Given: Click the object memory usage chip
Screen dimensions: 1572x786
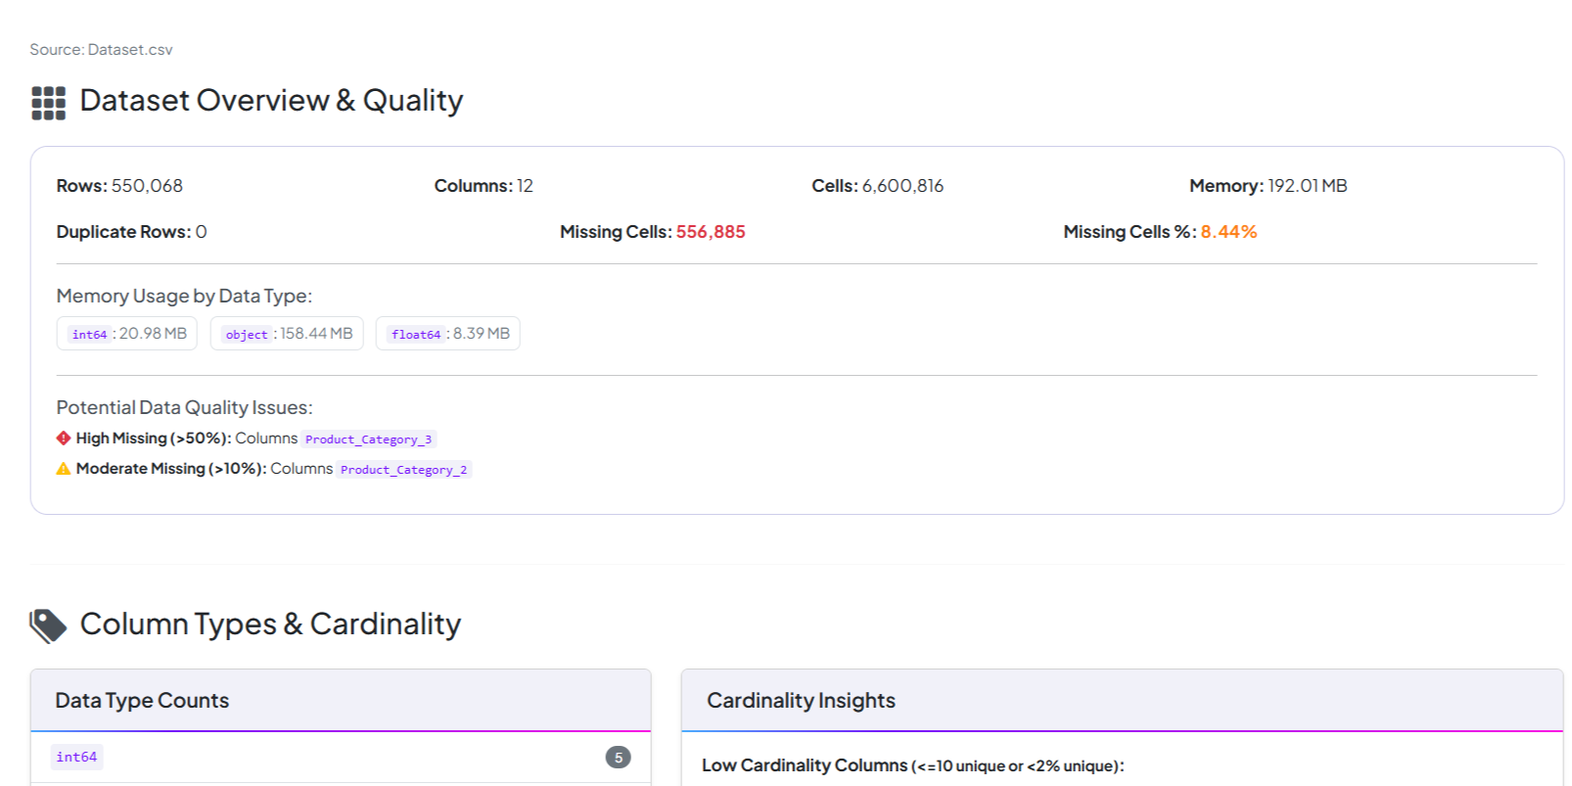Looking at the screenshot, I should click(287, 334).
